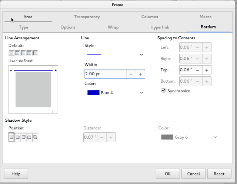Click the blue line style preview
Viewport: 237px width, 184px height.
[x=94, y=55]
